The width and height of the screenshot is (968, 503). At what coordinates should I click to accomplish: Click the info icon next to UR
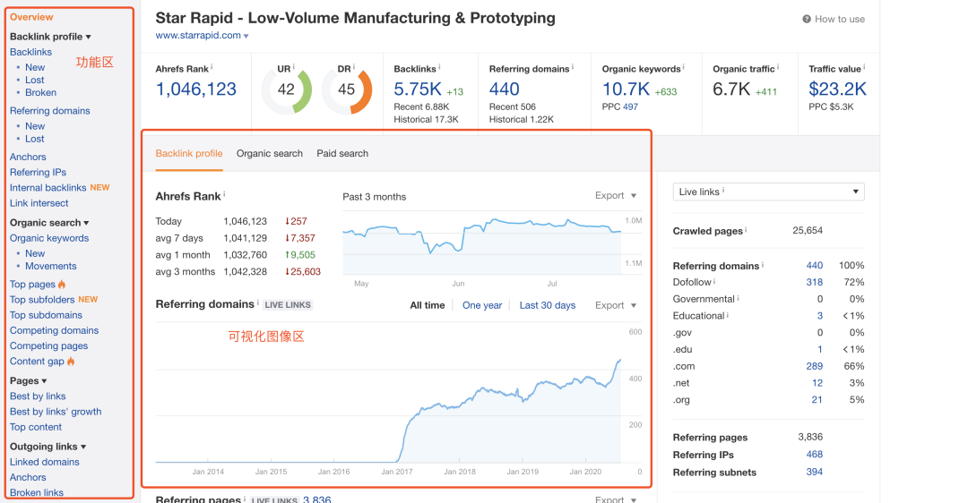293,66
